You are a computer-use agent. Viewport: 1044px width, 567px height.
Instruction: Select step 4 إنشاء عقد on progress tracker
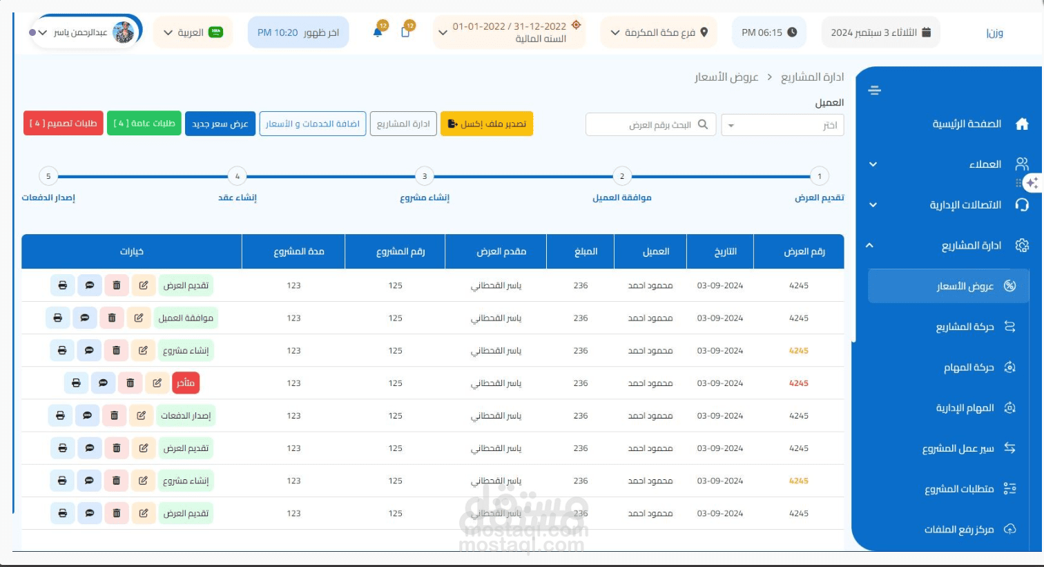click(x=238, y=176)
